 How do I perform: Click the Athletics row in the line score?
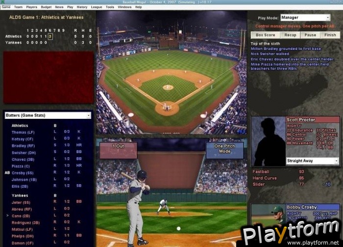pos(49,36)
